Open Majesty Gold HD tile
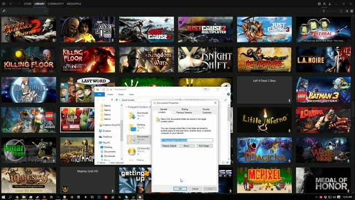The image size is (355, 200). [88, 180]
